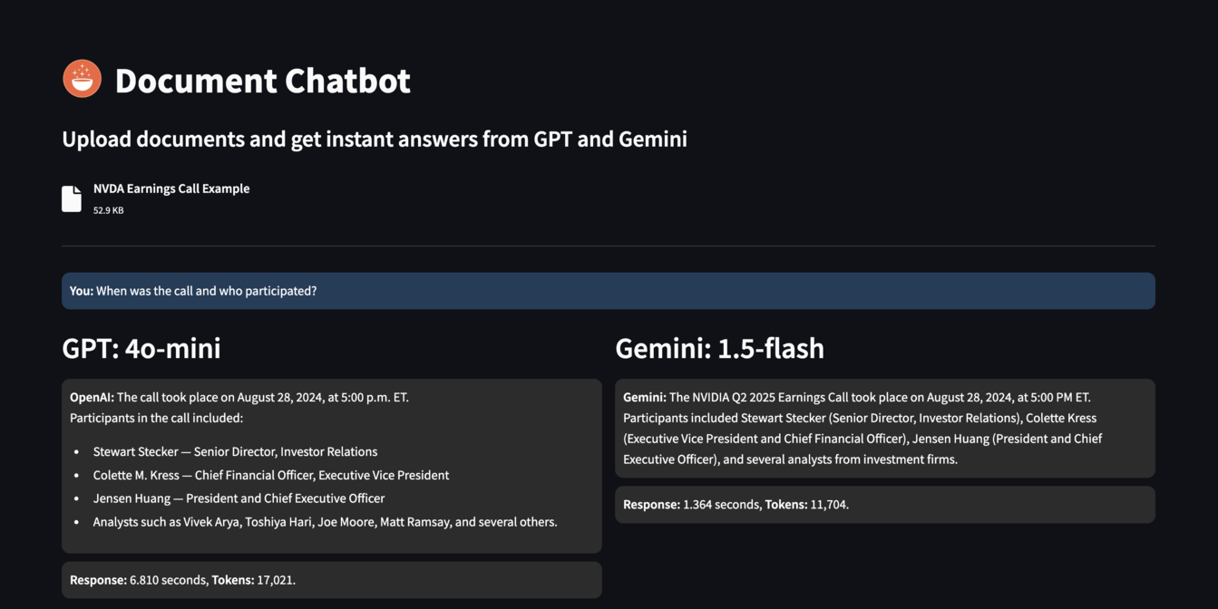Click the Jensen Huang bullet item
Image resolution: width=1218 pixels, height=609 pixels.
(x=239, y=498)
